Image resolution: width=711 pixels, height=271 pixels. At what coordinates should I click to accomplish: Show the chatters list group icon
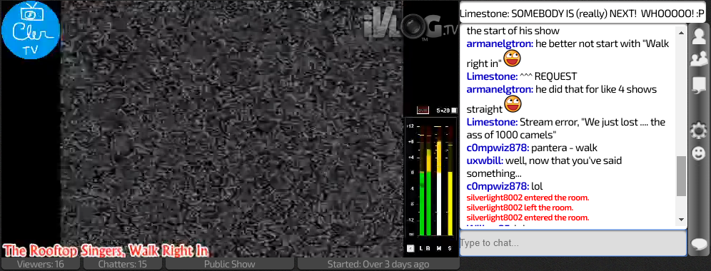pos(699,60)
